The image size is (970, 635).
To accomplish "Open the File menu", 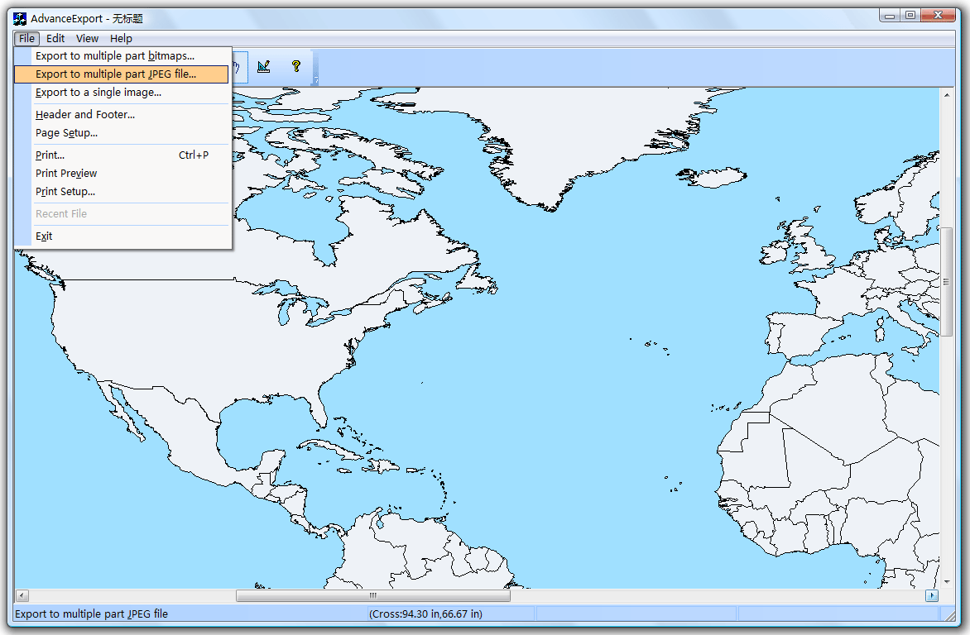I will [x=26, y=38].
